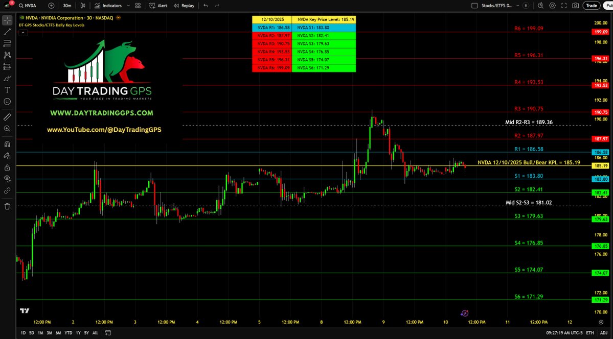Click the R3 = 190.75 level label
Viewport: 613px width, 339px height.
529,109
